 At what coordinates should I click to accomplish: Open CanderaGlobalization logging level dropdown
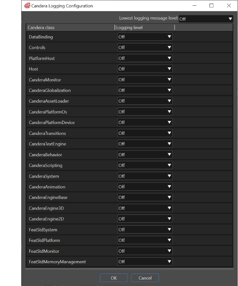click(145, 90)
